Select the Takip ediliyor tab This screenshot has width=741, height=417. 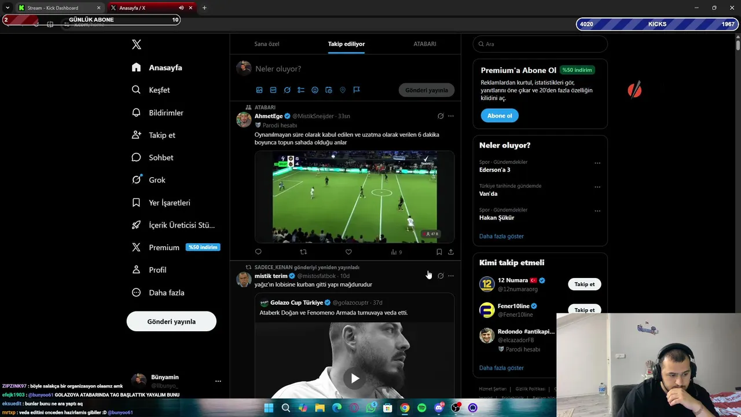coord(346,44)
